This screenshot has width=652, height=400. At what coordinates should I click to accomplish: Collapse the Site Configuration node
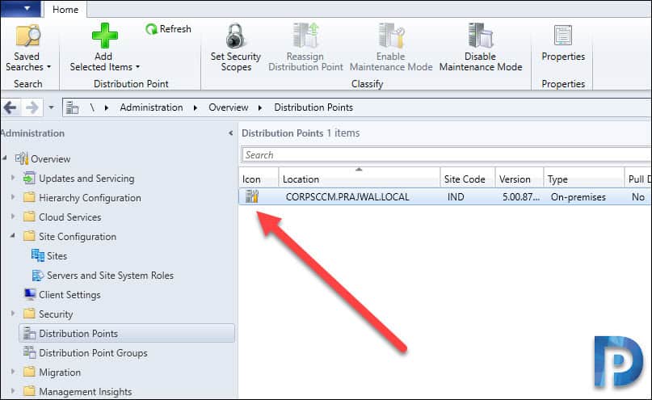pyautogui.click(x=13, y=236)
